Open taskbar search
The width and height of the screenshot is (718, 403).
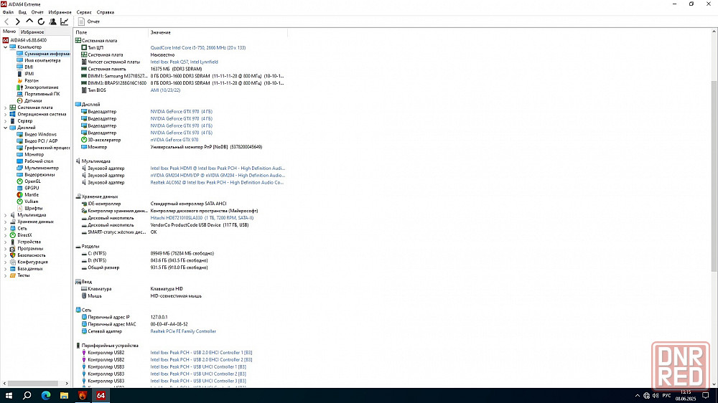click(27, 395)
